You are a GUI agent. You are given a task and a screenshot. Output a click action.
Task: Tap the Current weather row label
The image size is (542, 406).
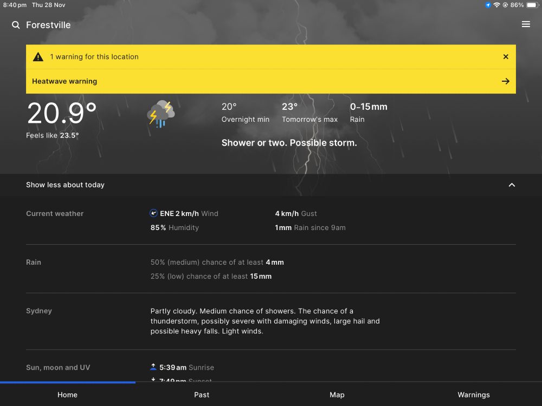click(55, 213)
